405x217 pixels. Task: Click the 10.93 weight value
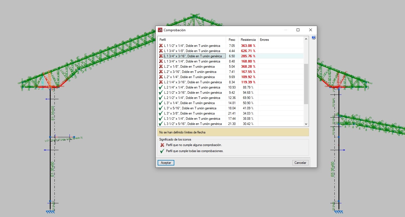(x=232, y=87)
